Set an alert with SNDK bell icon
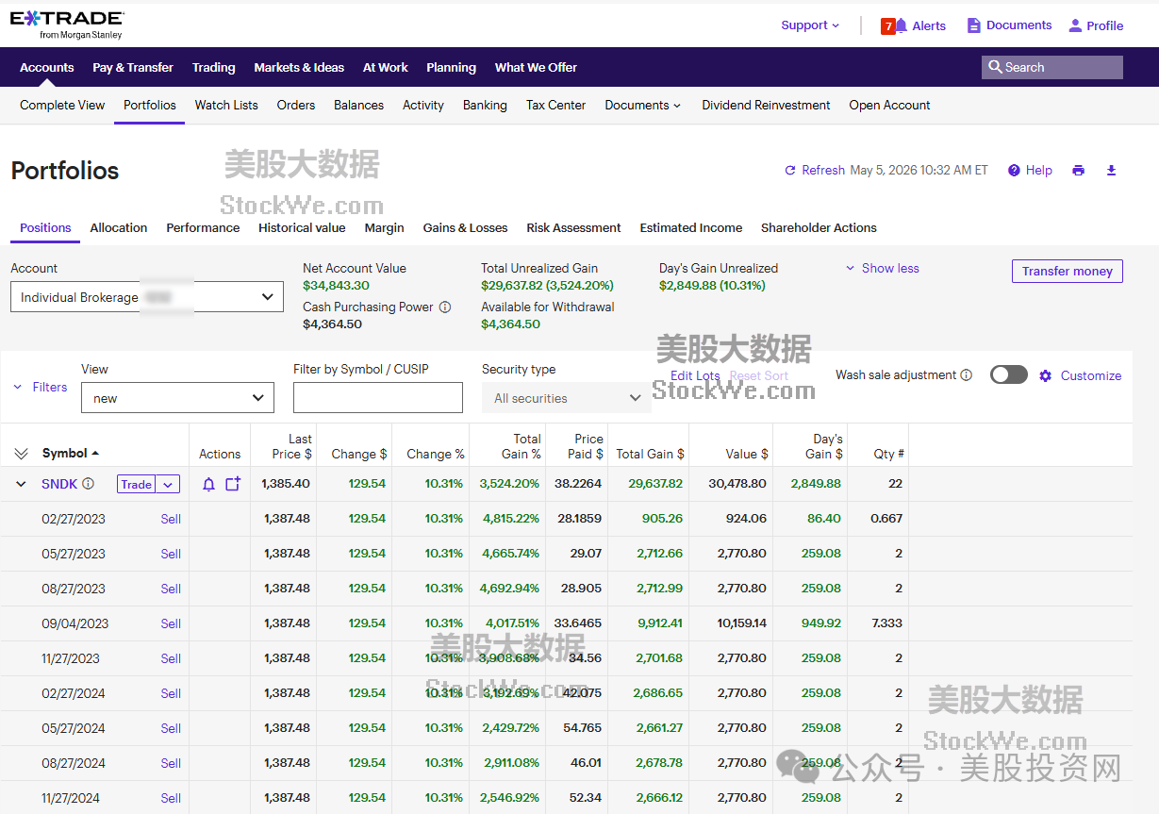Screen dimensions: 1159x814 coord(209,484)
